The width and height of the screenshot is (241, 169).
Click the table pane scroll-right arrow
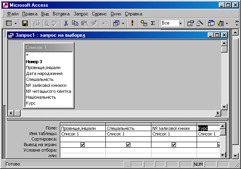click(218, 113)
